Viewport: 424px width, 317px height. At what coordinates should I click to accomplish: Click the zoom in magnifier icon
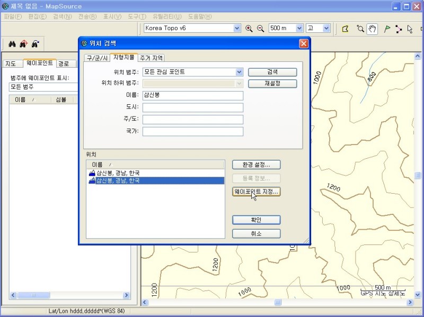[x=249, y=29]
